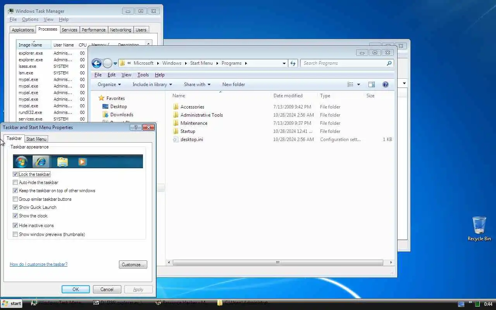The image size is (496, 310).
Task: Expand breadcrumb arrow after Programs
Action: coord(246,63)
